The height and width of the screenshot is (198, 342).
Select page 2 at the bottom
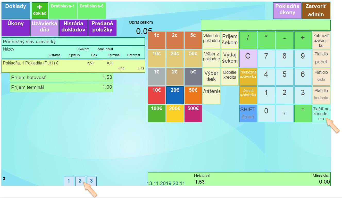80,181
